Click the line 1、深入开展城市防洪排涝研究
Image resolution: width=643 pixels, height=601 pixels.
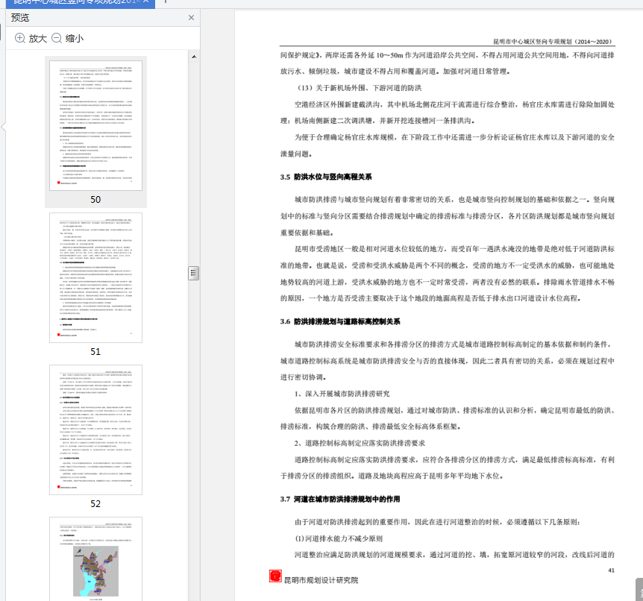(x=342, y=394)
